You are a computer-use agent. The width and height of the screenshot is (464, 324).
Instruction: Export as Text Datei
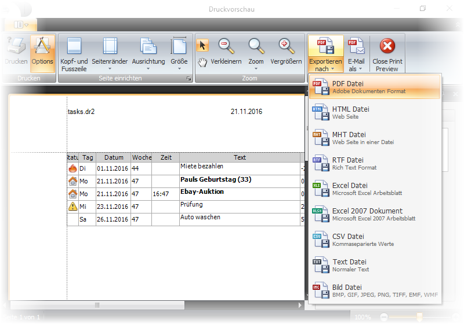click(x=375, y=265)
